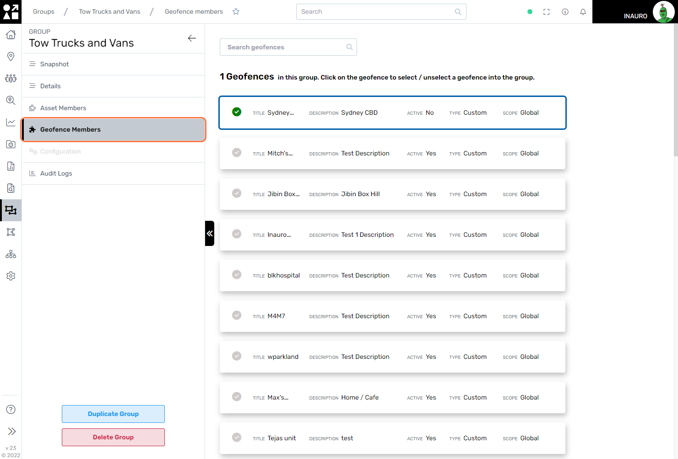Toggle fullscreen mode icon
Screen dimensions: 678x459
(x=546, y=12)
